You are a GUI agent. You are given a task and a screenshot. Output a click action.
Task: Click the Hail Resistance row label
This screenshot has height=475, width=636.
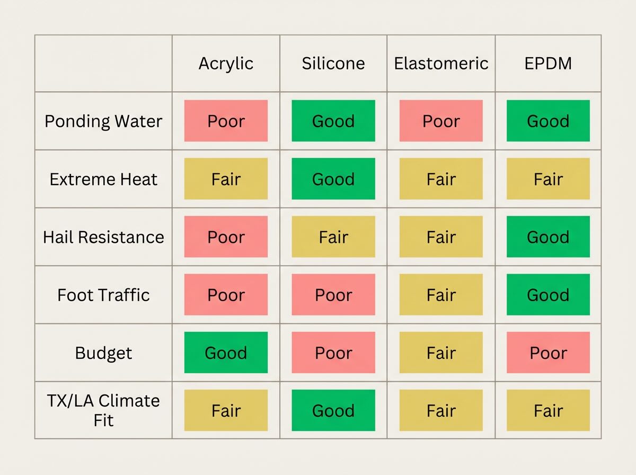coord(103,237)
